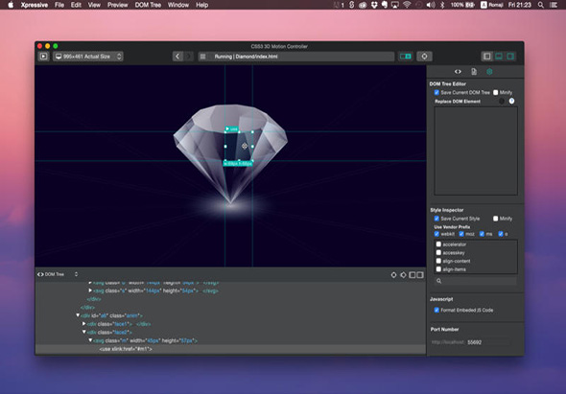Click the Wi-Fi status icon

(x=407, y=5)
